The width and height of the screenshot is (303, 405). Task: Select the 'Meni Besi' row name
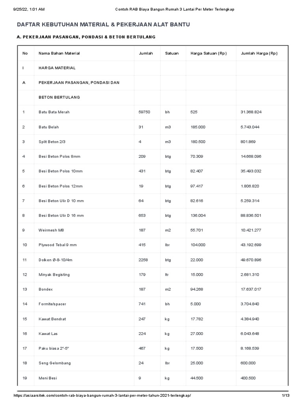point(48,378)
